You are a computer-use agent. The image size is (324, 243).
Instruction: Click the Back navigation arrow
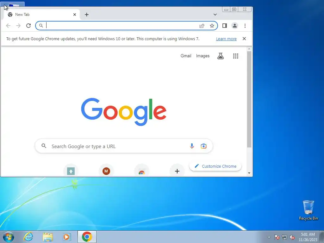(8, 26)
